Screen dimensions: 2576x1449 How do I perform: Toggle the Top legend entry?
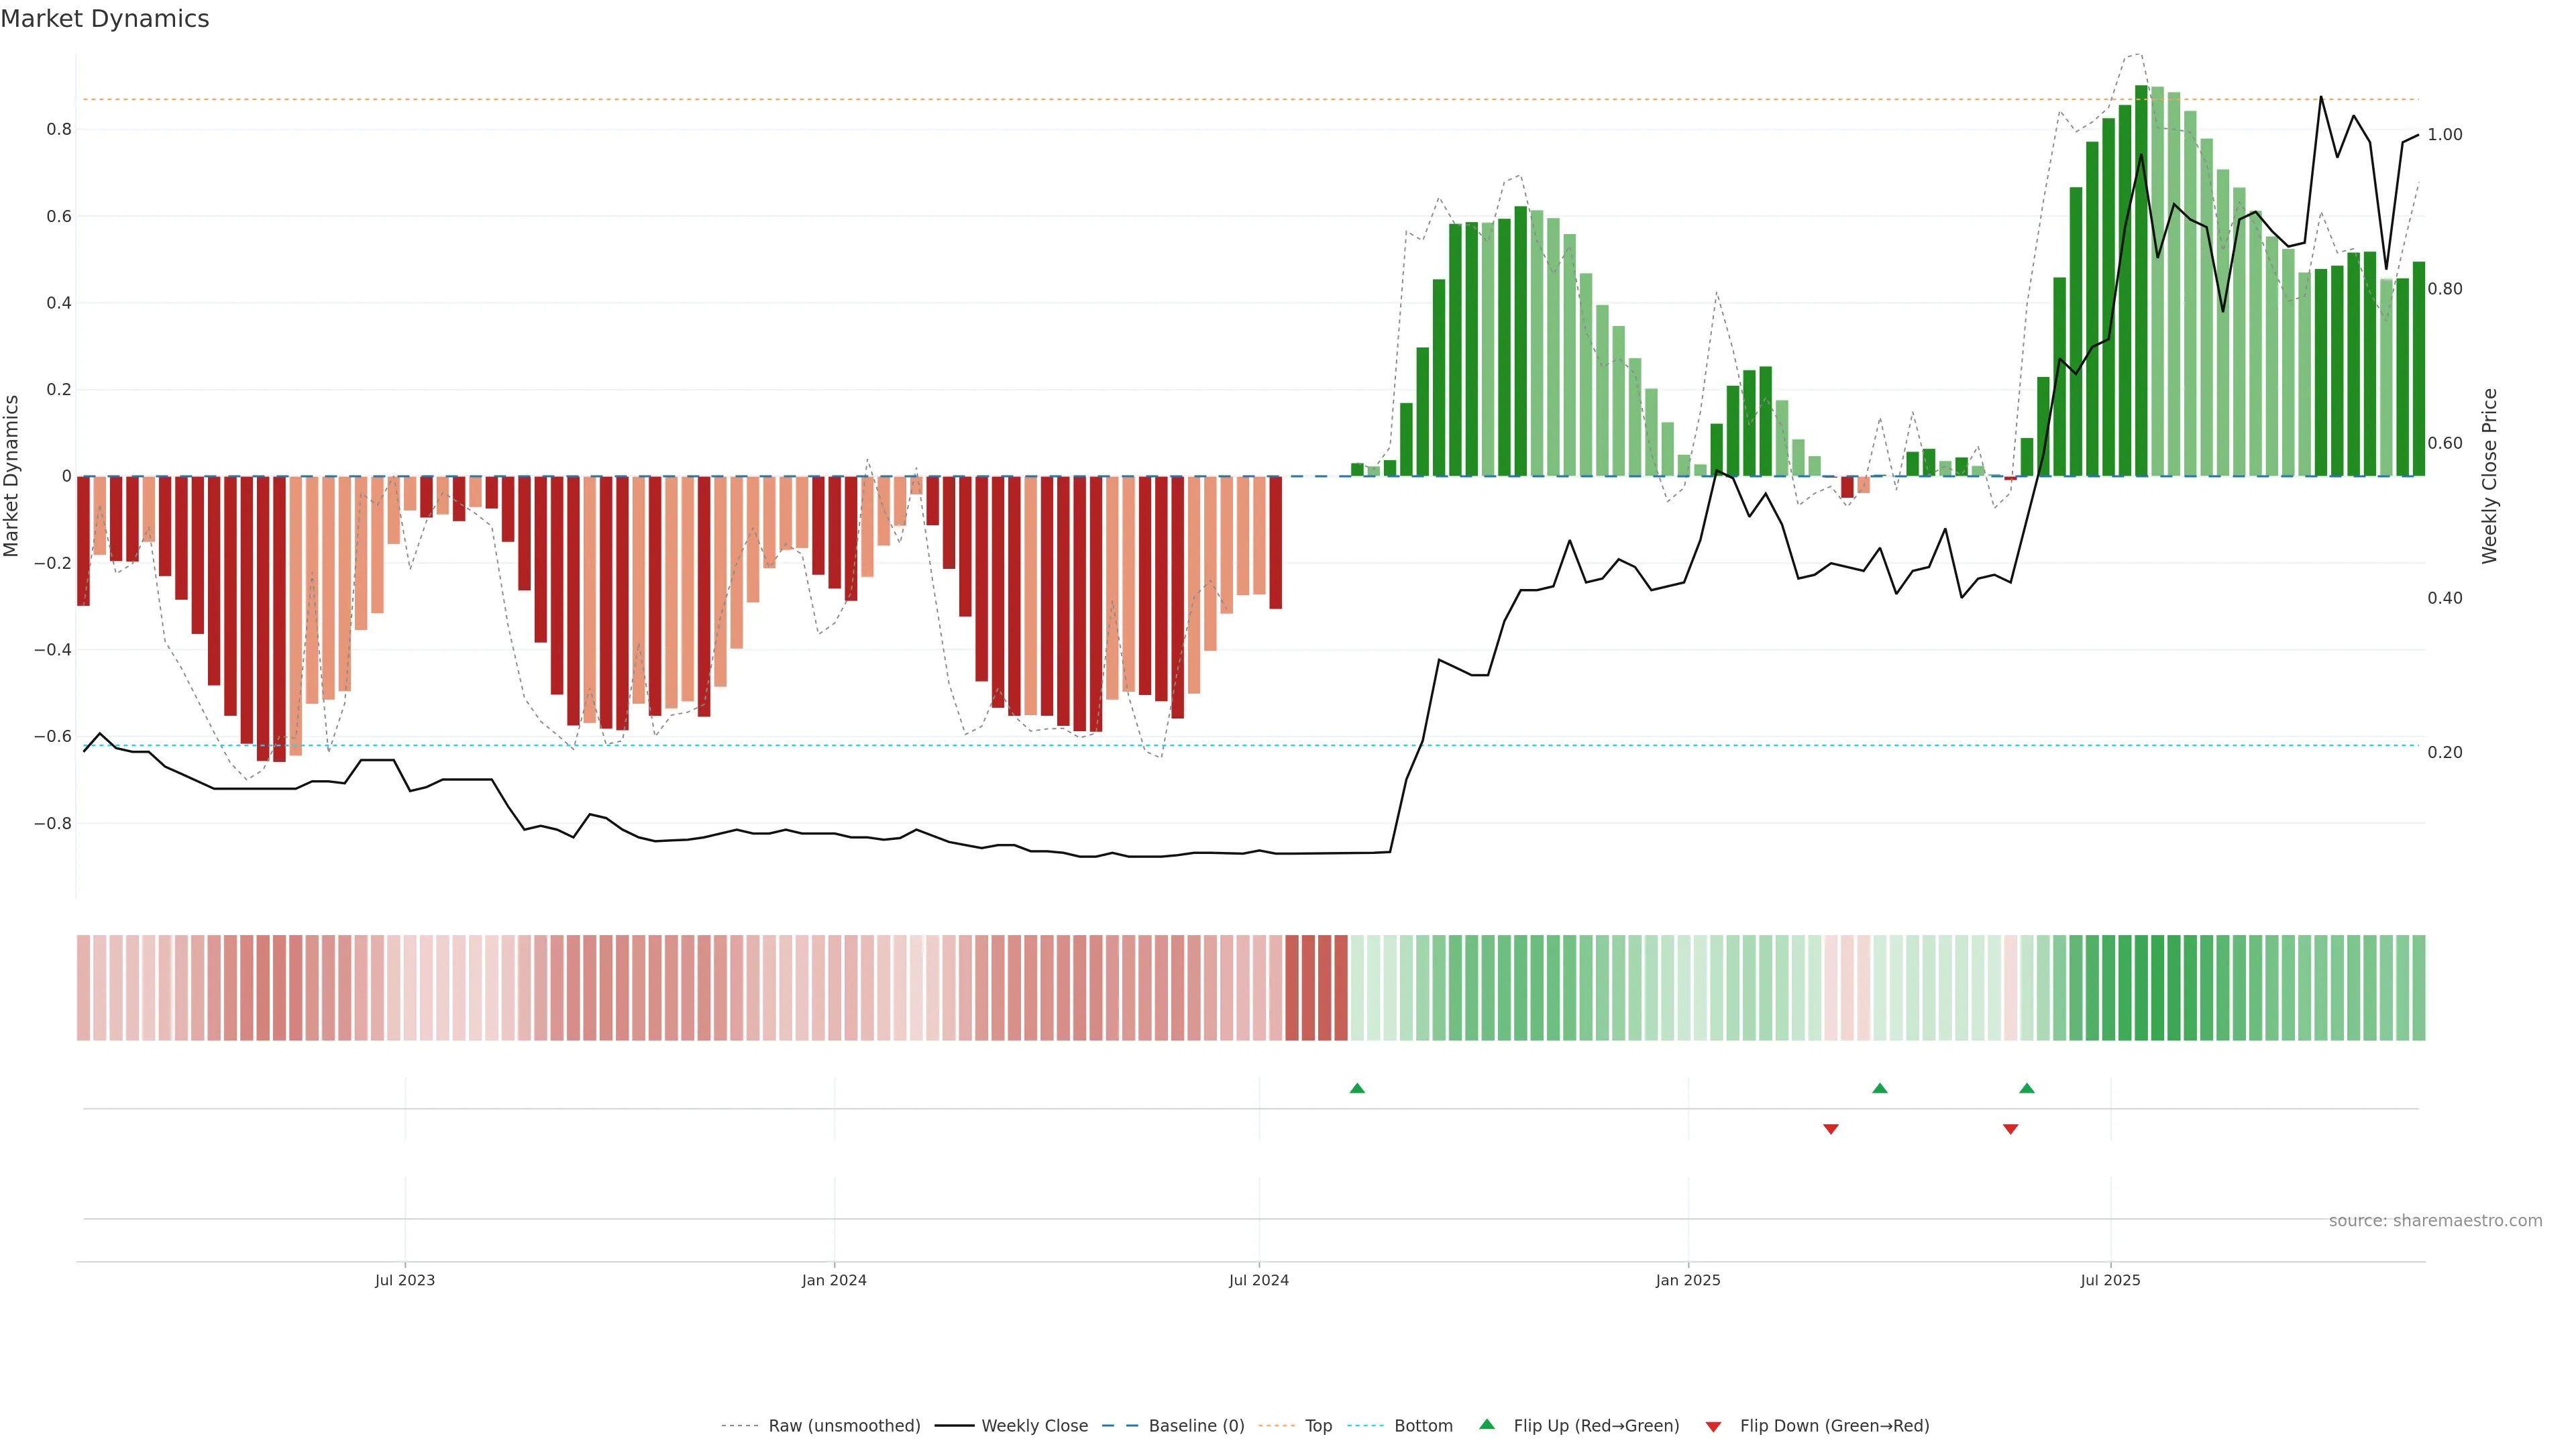point(1318,1426)
